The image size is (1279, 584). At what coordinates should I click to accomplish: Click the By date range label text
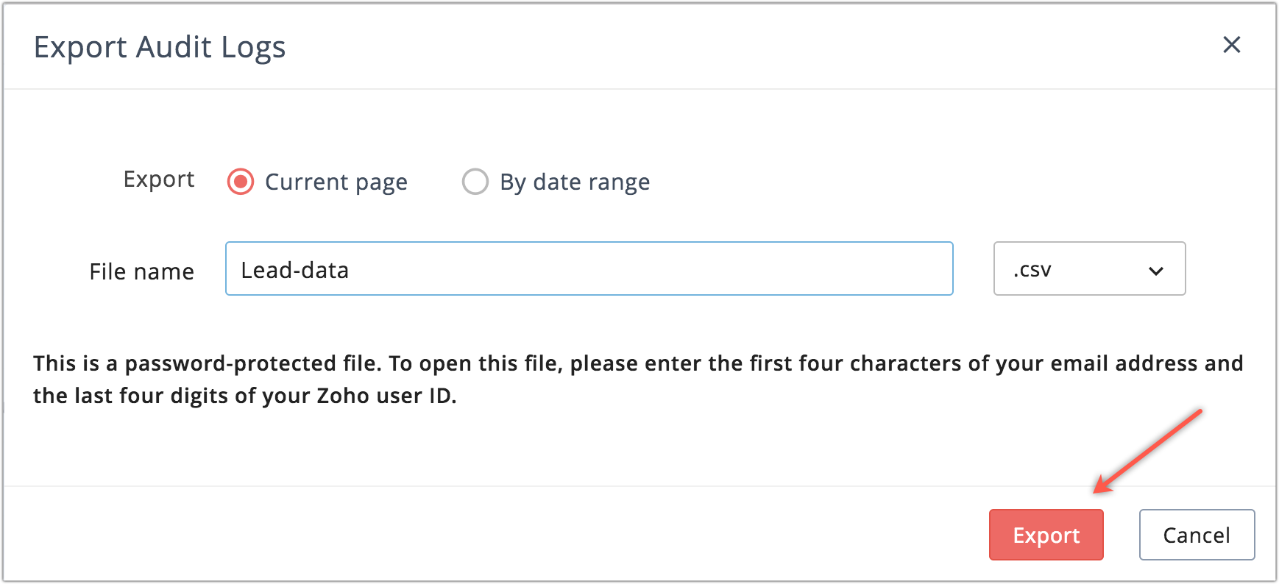pyautogui.click(x=575, y=182)
